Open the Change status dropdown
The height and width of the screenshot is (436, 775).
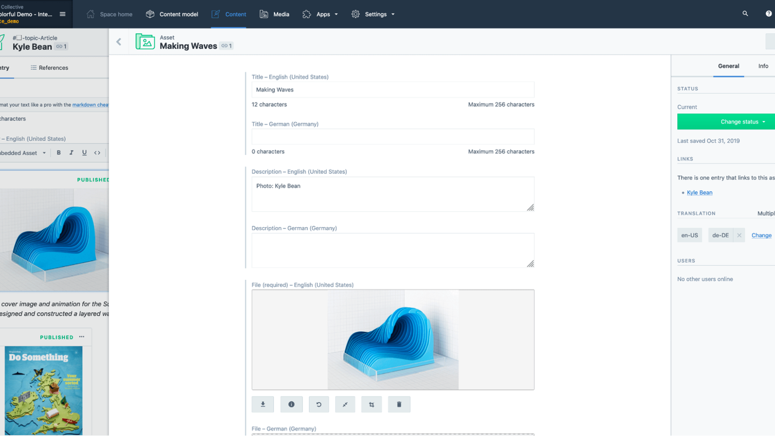tap(726, 122)
